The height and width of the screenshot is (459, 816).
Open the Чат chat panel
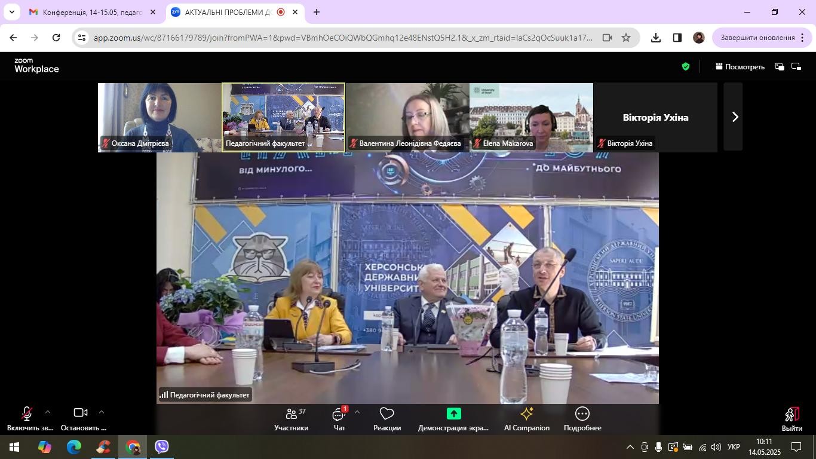(339, 419)
